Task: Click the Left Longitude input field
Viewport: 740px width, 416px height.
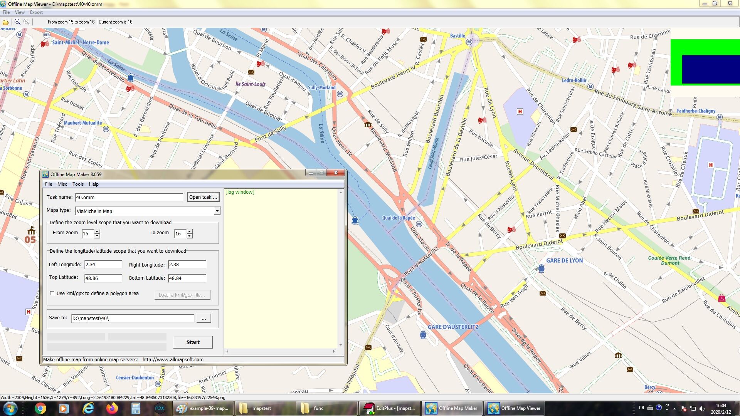Action: (103, 265)
